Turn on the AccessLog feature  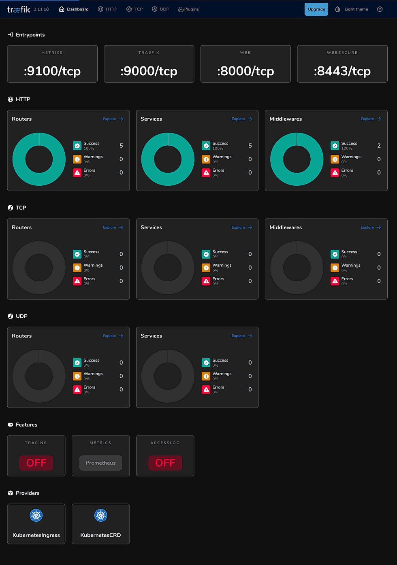(x=165, y=463)
